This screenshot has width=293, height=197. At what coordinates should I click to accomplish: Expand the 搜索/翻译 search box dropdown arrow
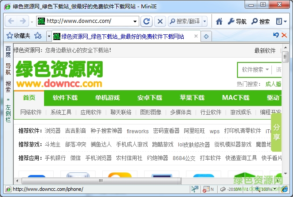[205, 21]
